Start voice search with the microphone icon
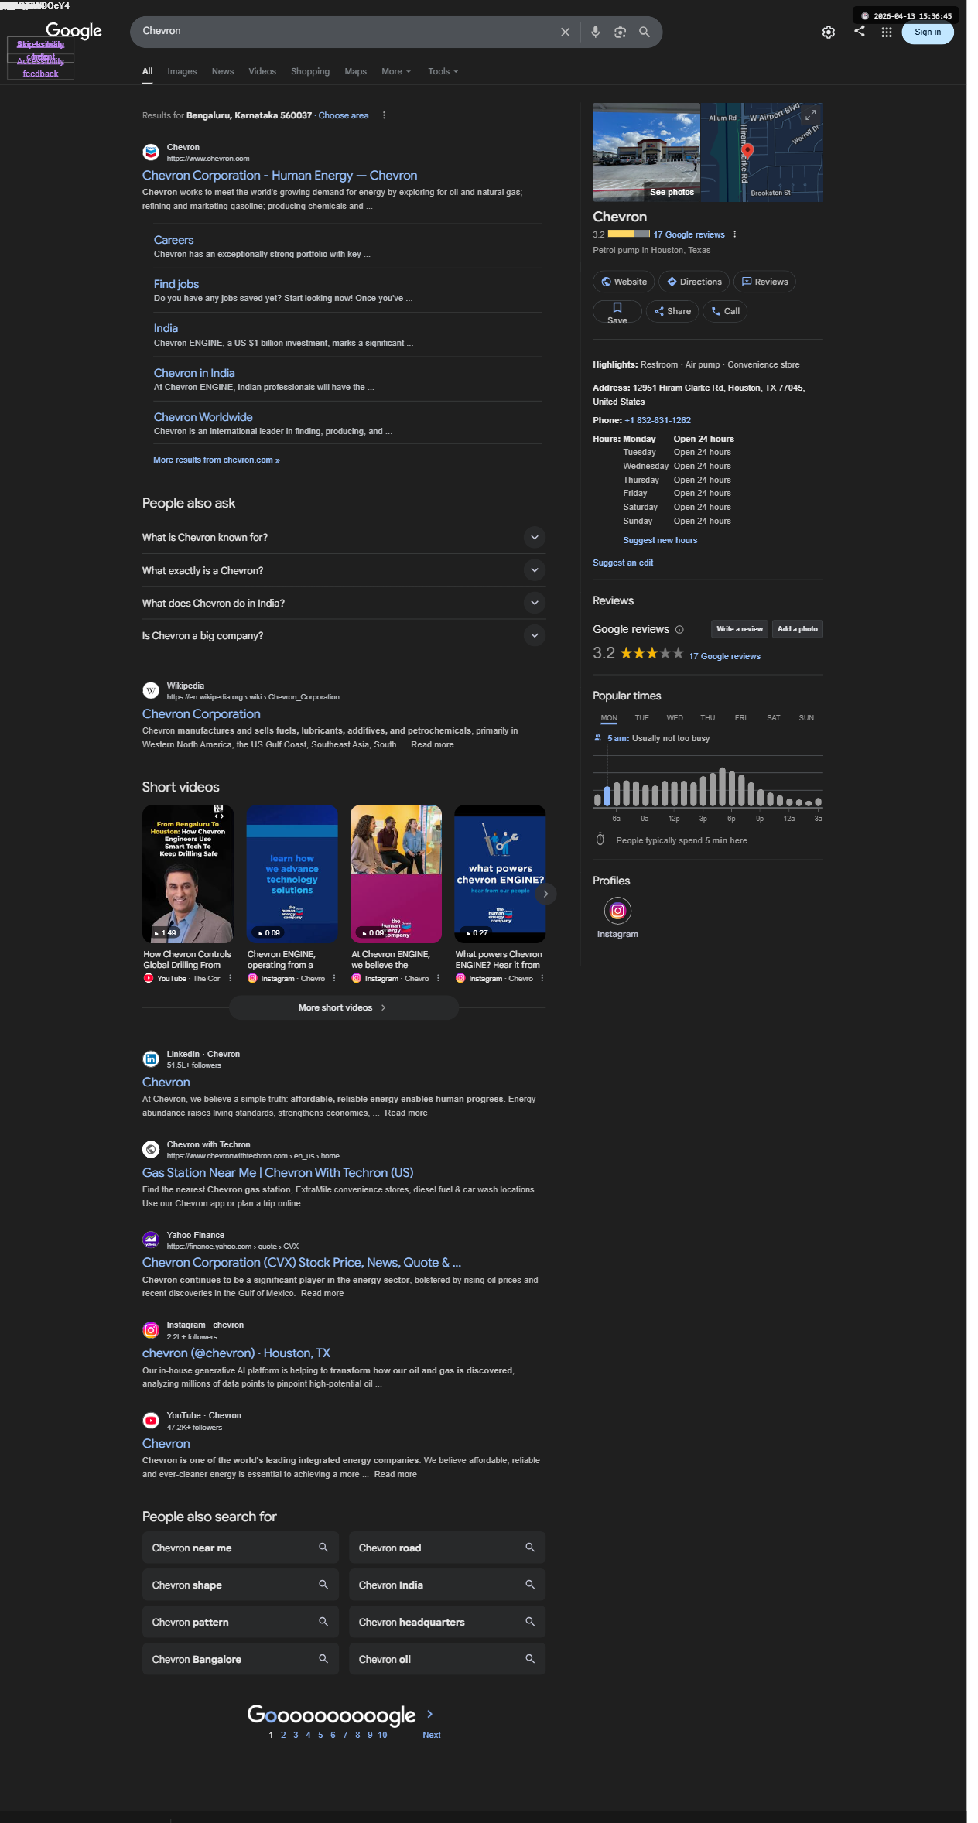 (x=595, y=32)
